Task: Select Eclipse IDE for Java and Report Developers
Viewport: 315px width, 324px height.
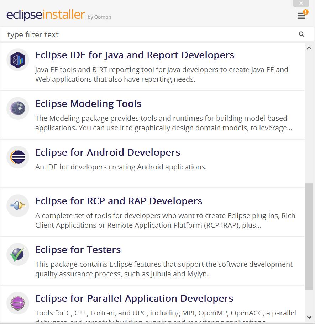Action: (x=135, y=55)
